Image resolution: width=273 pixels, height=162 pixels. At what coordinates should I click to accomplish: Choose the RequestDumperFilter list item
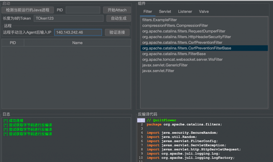pyautogui.click(x=184, y=31)
